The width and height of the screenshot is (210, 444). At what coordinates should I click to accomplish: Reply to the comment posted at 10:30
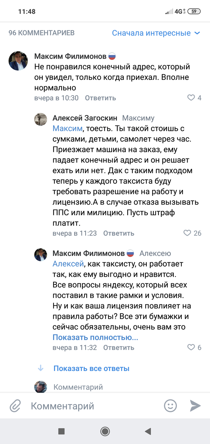pyautogui.click(x=100, y=98)
